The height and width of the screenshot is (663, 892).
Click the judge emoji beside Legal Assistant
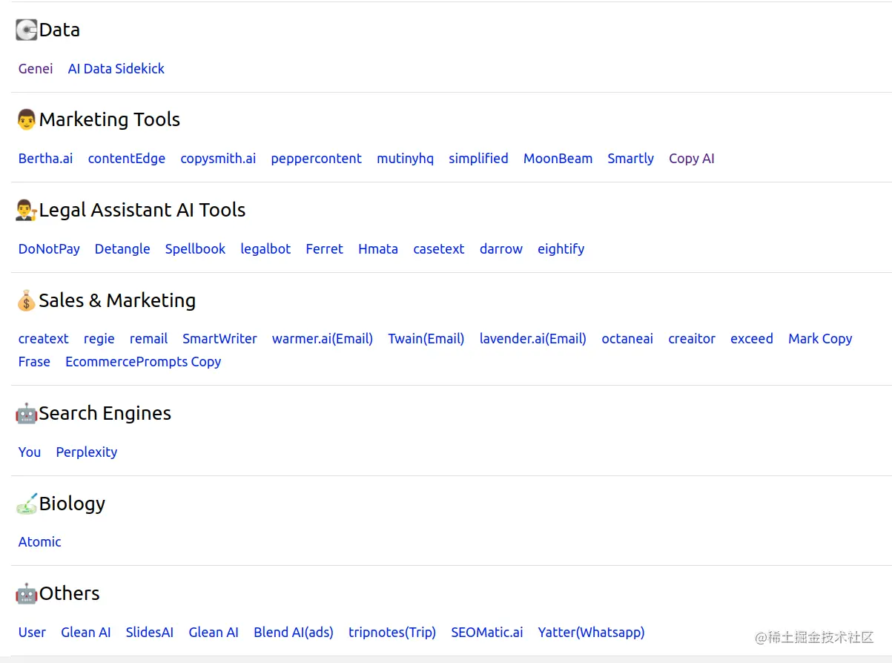tap(27, 211)
